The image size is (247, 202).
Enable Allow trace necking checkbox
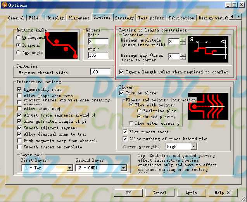(x=19, y=109)
